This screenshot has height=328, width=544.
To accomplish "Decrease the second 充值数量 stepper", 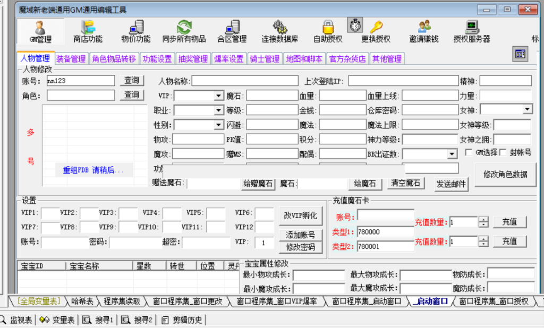I will point(483,244).
